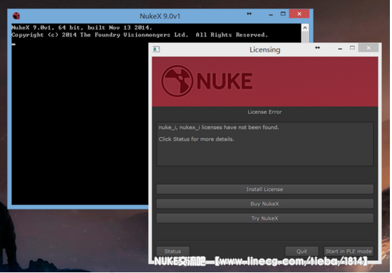Click the Nuke radiation logo in banner
Screen dimensions: 392x273
click(x=178, y=81)
